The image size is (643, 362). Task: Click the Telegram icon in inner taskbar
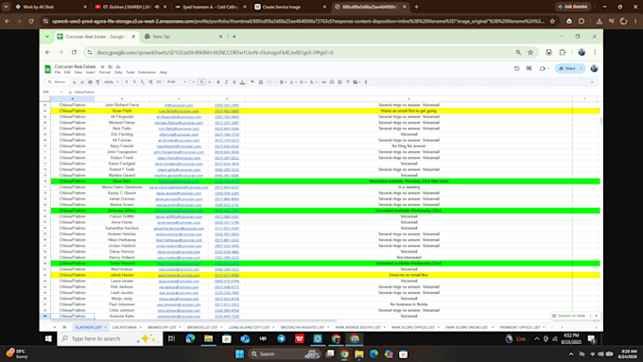coord(282,338)
